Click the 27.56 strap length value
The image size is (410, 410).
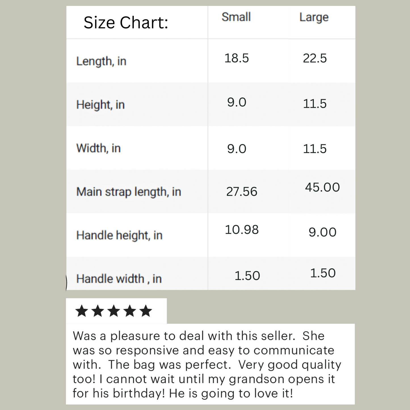(241, 192)
